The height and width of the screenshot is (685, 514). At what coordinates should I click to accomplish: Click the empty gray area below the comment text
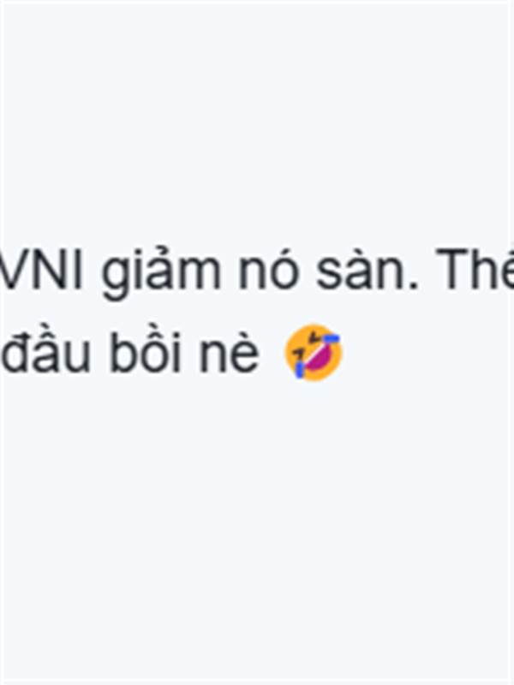coord(257,533)
